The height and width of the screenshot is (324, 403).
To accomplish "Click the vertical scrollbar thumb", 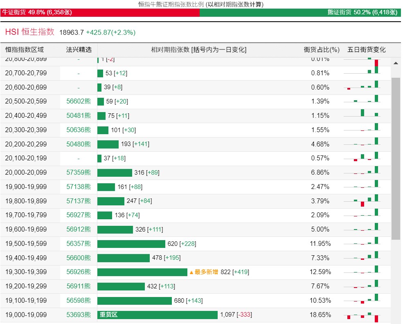I will [396, 159].
